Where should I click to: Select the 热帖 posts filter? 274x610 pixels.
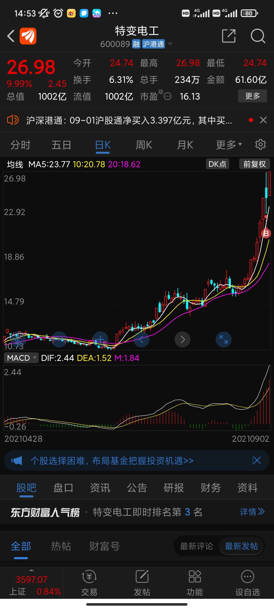point(61,546)
